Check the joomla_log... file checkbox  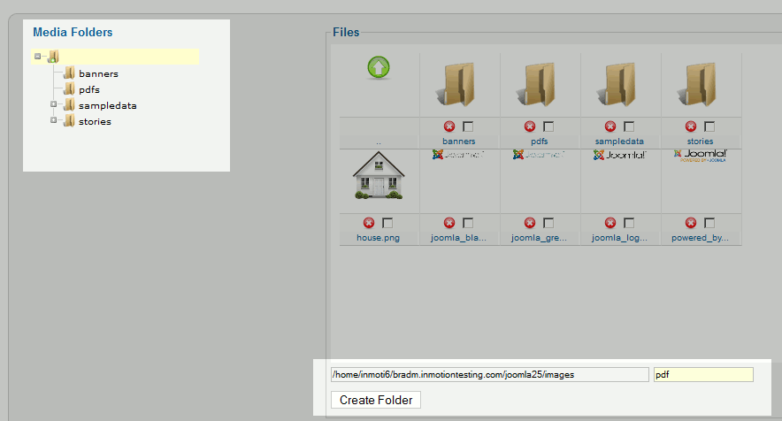pyautogui.click(x=629, y=223)
